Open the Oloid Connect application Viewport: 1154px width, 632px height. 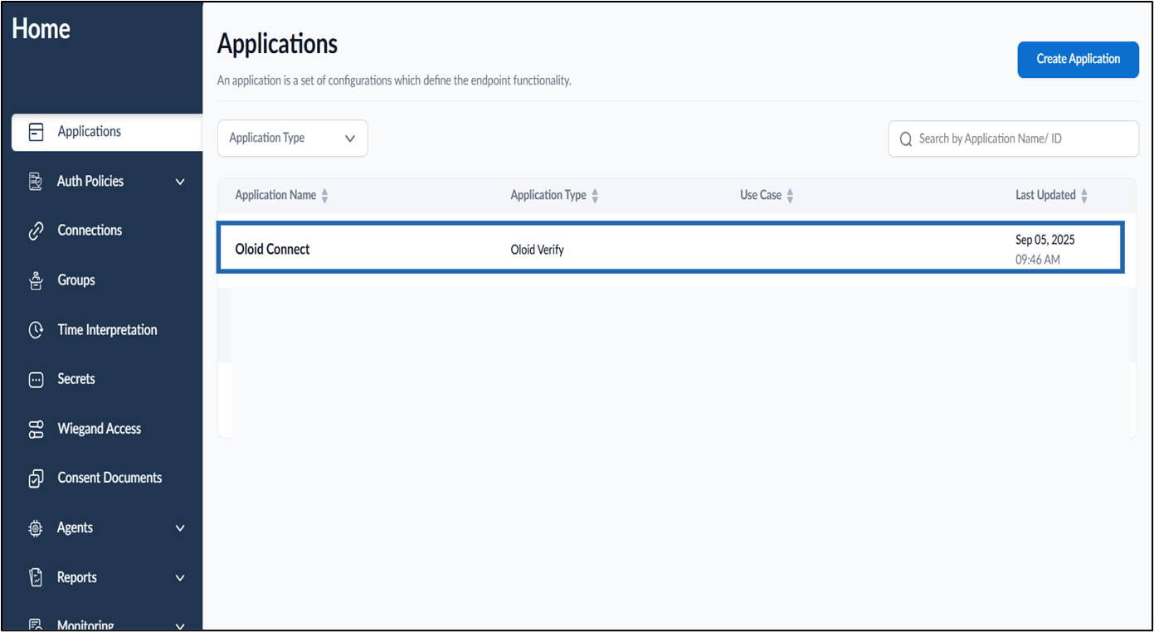click(272, 250)
